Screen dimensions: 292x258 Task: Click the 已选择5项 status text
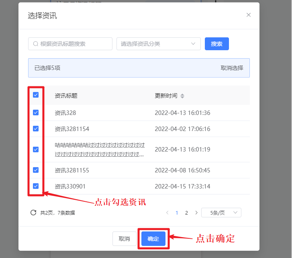(47, 68)
